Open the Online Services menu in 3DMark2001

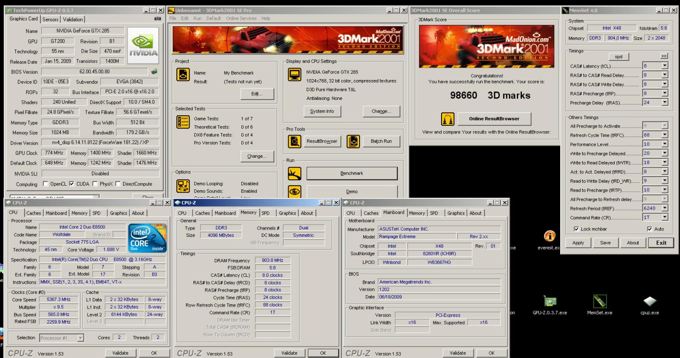(x=241, y=18)
